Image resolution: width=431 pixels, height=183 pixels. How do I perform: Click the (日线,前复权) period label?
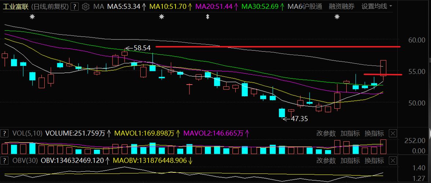(x=50, y=6)
